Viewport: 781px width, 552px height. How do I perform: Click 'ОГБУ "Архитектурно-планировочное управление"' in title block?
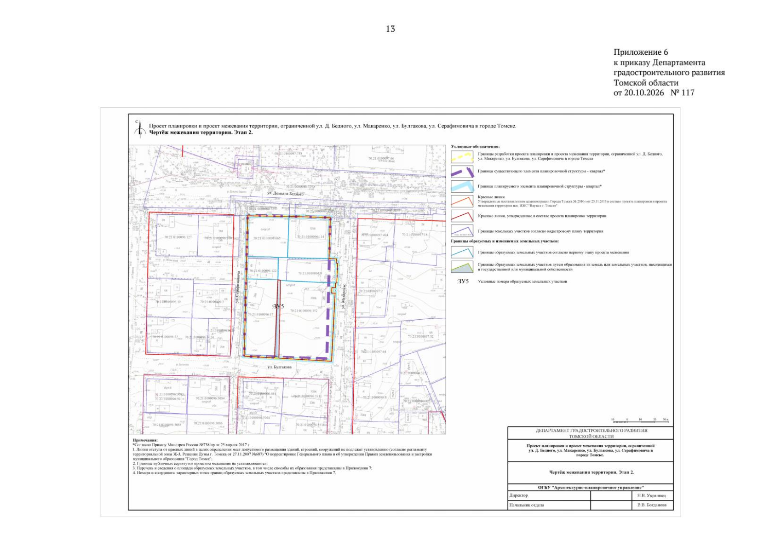591,487
